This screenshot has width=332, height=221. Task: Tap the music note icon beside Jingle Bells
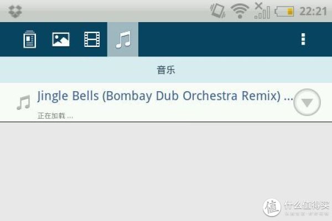click(x=23, y=103)
